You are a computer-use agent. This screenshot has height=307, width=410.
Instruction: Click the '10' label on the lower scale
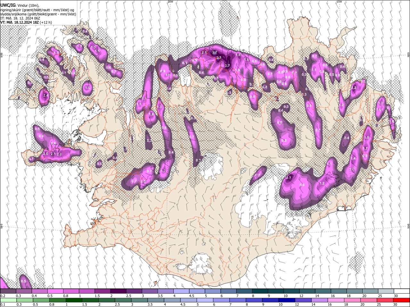click(x=280, y=305)
